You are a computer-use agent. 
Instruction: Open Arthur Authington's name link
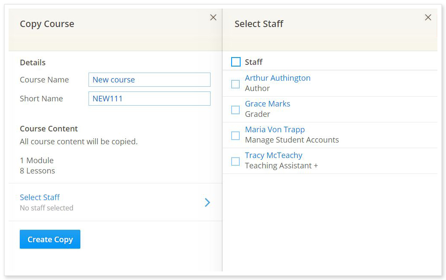[278, 78]
